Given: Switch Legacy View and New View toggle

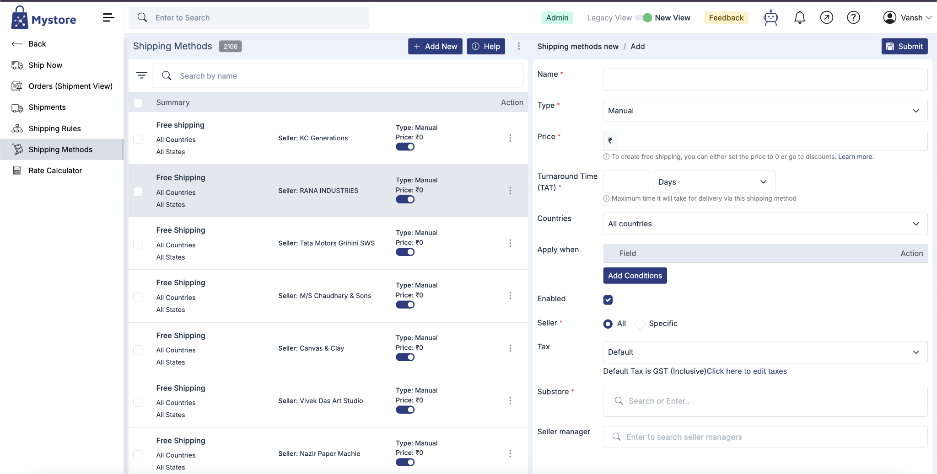Looking at the screenshot, I should click(644, 18).
